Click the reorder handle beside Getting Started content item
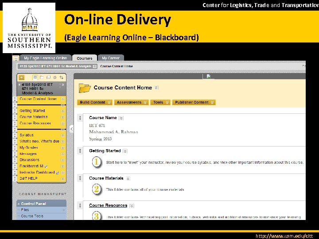This screenshot has width=319, height=239. 80,151
